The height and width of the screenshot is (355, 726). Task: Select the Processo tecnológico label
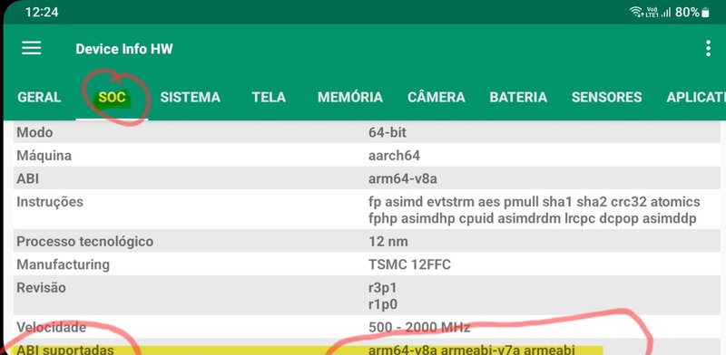click(x=85, y=241)
